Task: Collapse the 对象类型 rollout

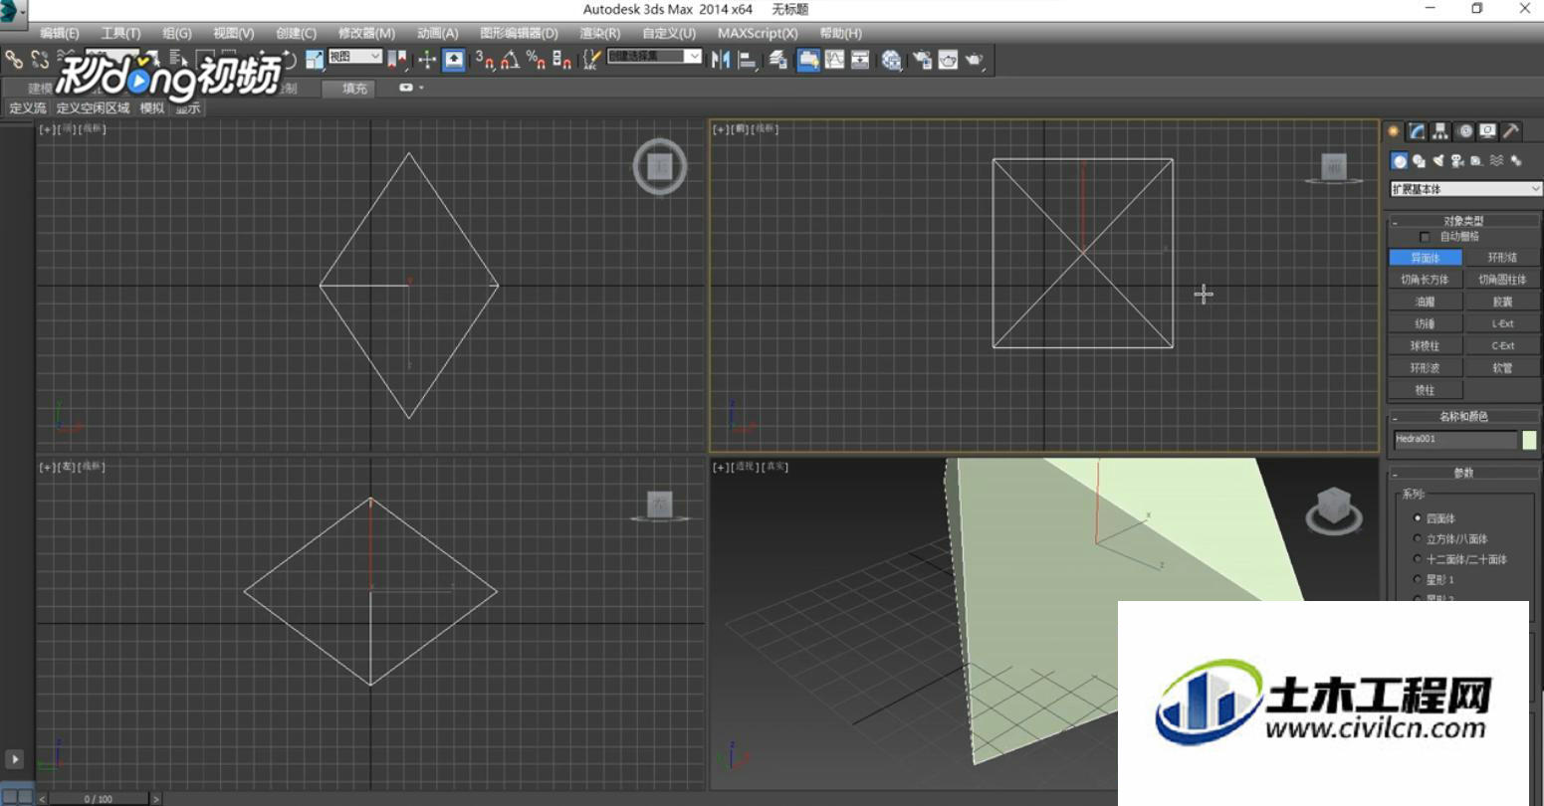Action: 1463,221
